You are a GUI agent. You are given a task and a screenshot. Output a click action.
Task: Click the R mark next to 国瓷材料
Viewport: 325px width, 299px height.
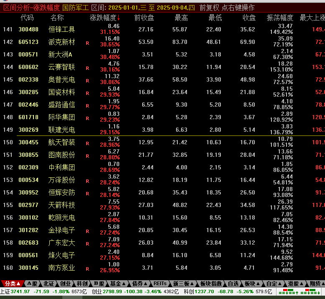87,93
